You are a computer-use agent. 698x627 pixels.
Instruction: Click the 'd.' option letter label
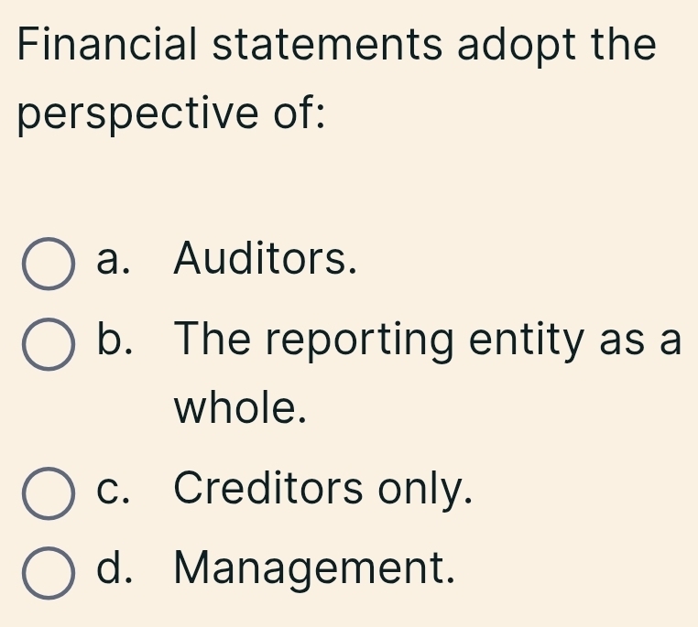[115, 566]
